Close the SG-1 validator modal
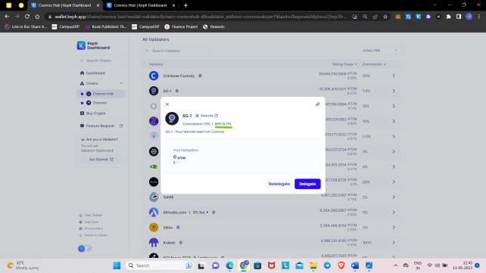486x273 pixels. (167, 104)
